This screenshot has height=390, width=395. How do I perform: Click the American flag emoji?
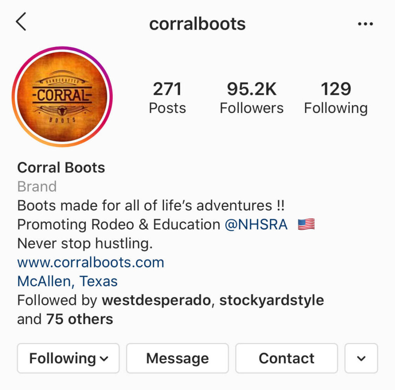click(x=306, y=224)
